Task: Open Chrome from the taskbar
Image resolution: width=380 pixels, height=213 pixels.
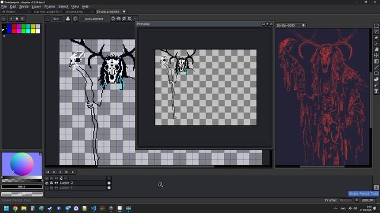Action: tap(15, 208)
